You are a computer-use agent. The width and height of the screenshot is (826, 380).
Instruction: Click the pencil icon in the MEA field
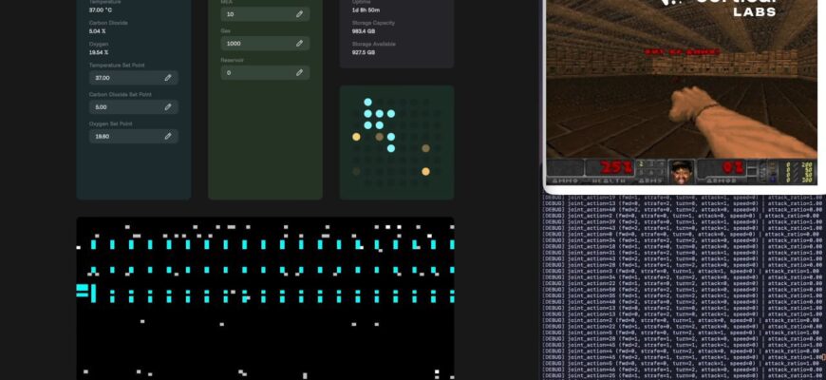(299, 14)
